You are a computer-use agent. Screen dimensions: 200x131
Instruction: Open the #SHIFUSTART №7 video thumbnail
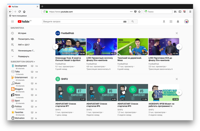70,92
